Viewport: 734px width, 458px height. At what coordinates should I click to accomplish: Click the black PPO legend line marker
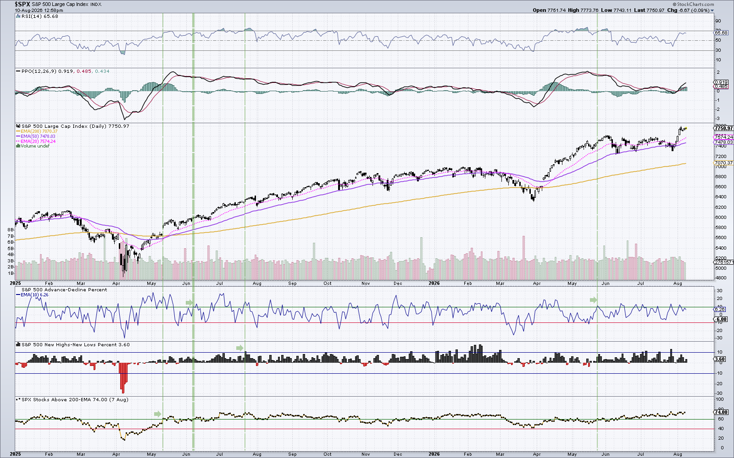point(18,71)
